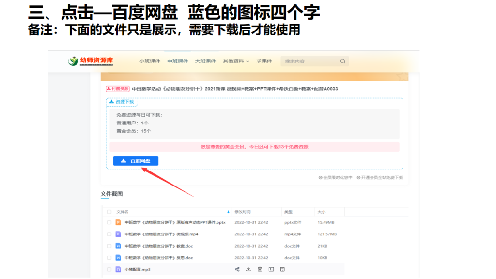Expand the 其他资料 dropdown menu

tap(236, 62)
